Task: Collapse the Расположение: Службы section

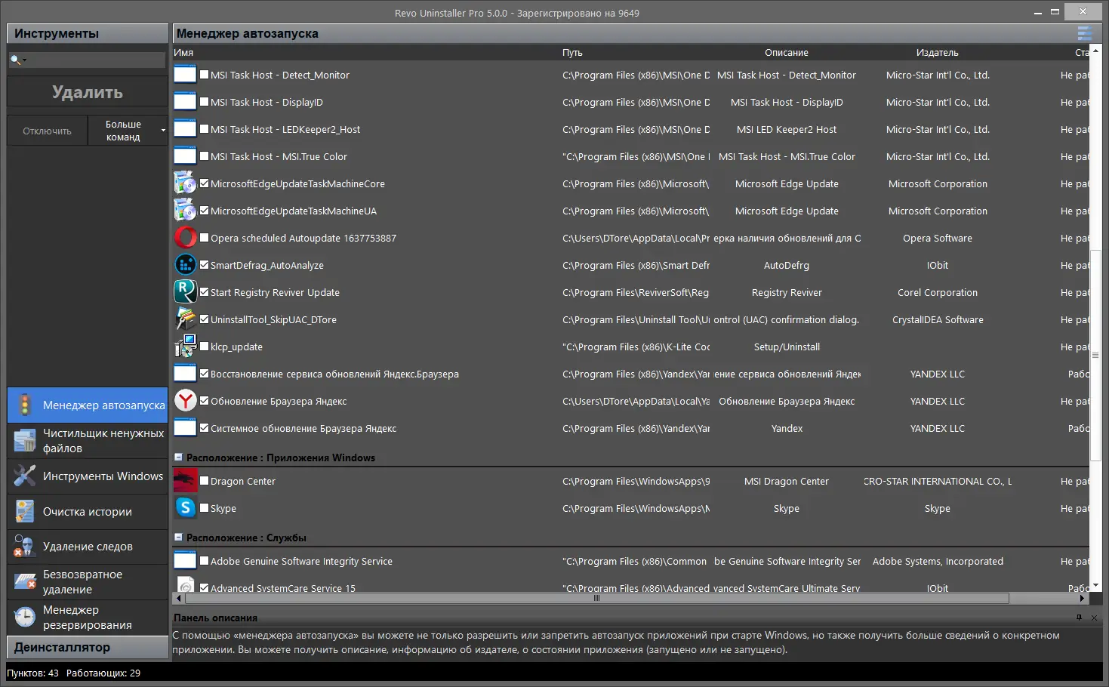Action: tap(178, 538)
